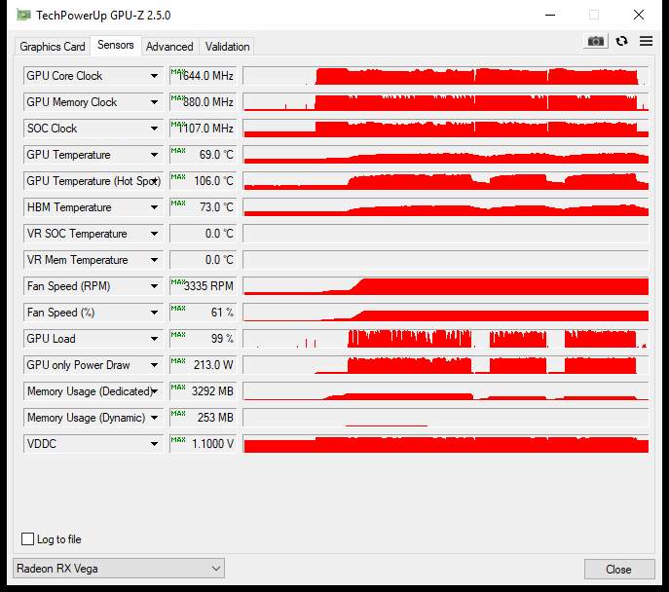Click the VR Mem Temperature 0.0 °C value
Viewport: 669px width, 592px height.
pos(204,260)
